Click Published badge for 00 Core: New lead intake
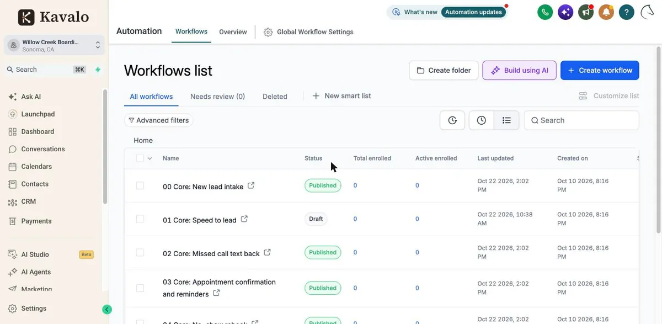Image resolution: width=662 pixels, height=324 pixels. [x=323, y=185]
